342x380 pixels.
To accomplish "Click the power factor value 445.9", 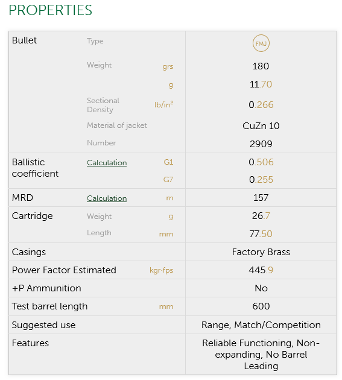I will tap(261, 270).
